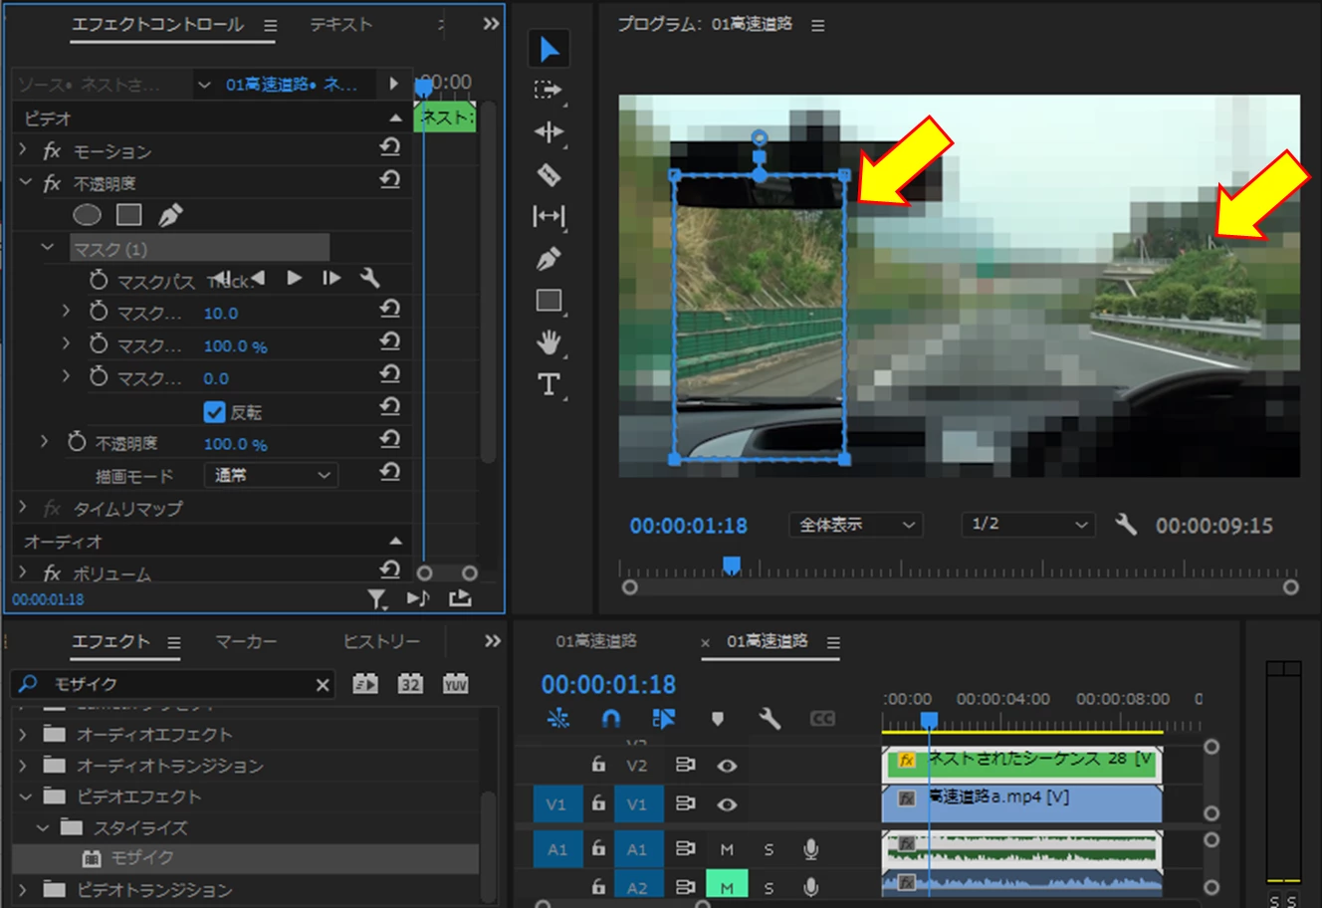Select first 01高速道路 timeline tab

click(x=596, y=641)
